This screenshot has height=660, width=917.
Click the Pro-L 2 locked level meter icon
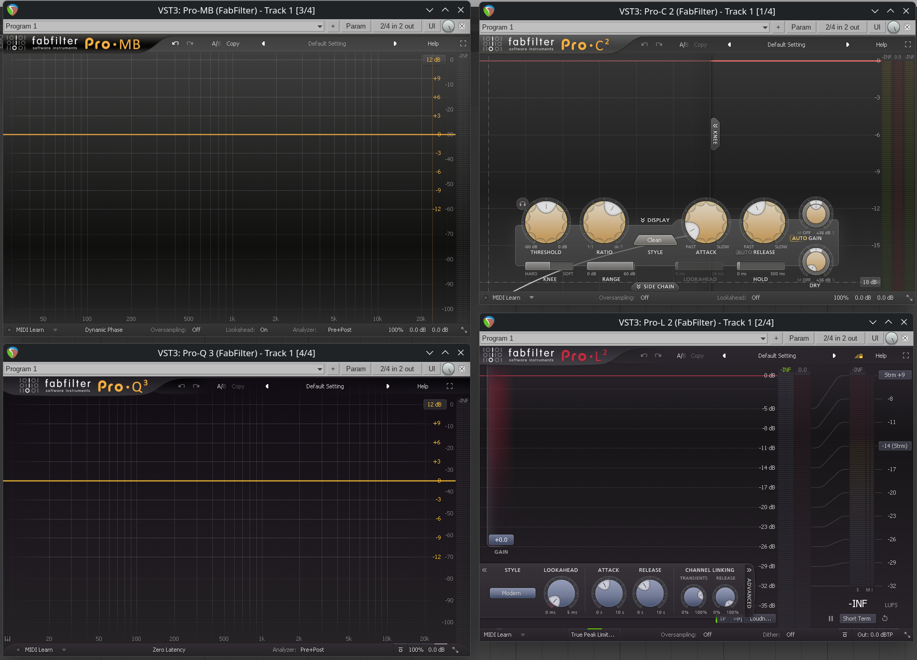click(858, 356)
